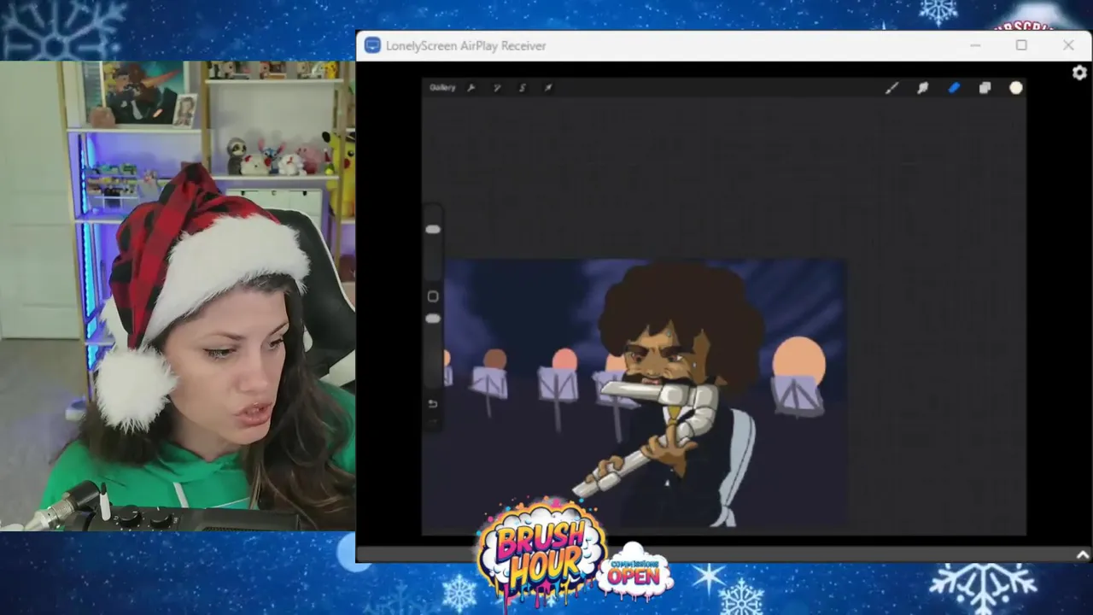
Task: Click the Commissions Open badge
Action: tap(634, 572)
